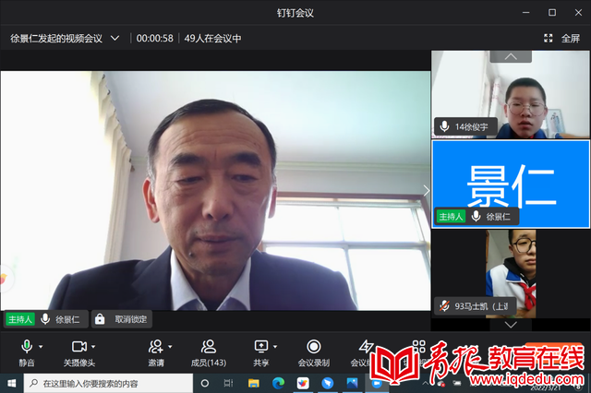The image size is (591, 393).
Task: Select 景仁 host avatar tile
Action: (511, 185)
